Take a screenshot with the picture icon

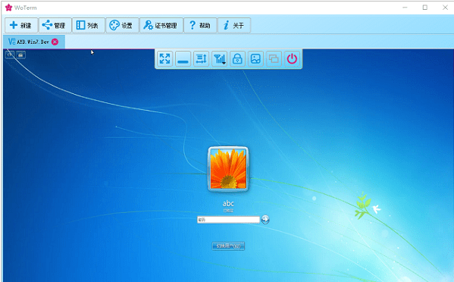(x=255, y=59)
